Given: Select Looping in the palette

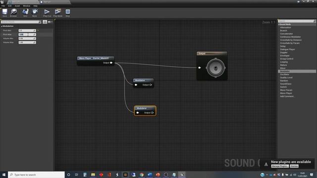Looking at the screenshot, I should click(x=284, y=62).
